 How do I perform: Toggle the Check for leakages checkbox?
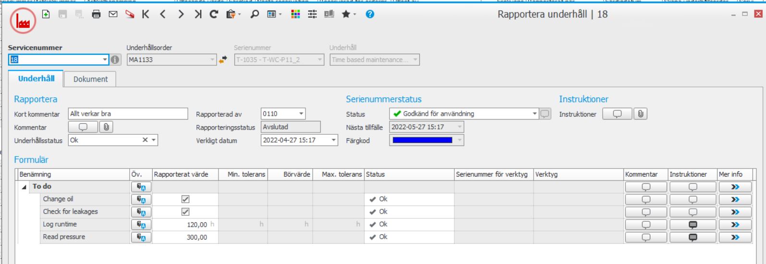click(x=185, y=212)
